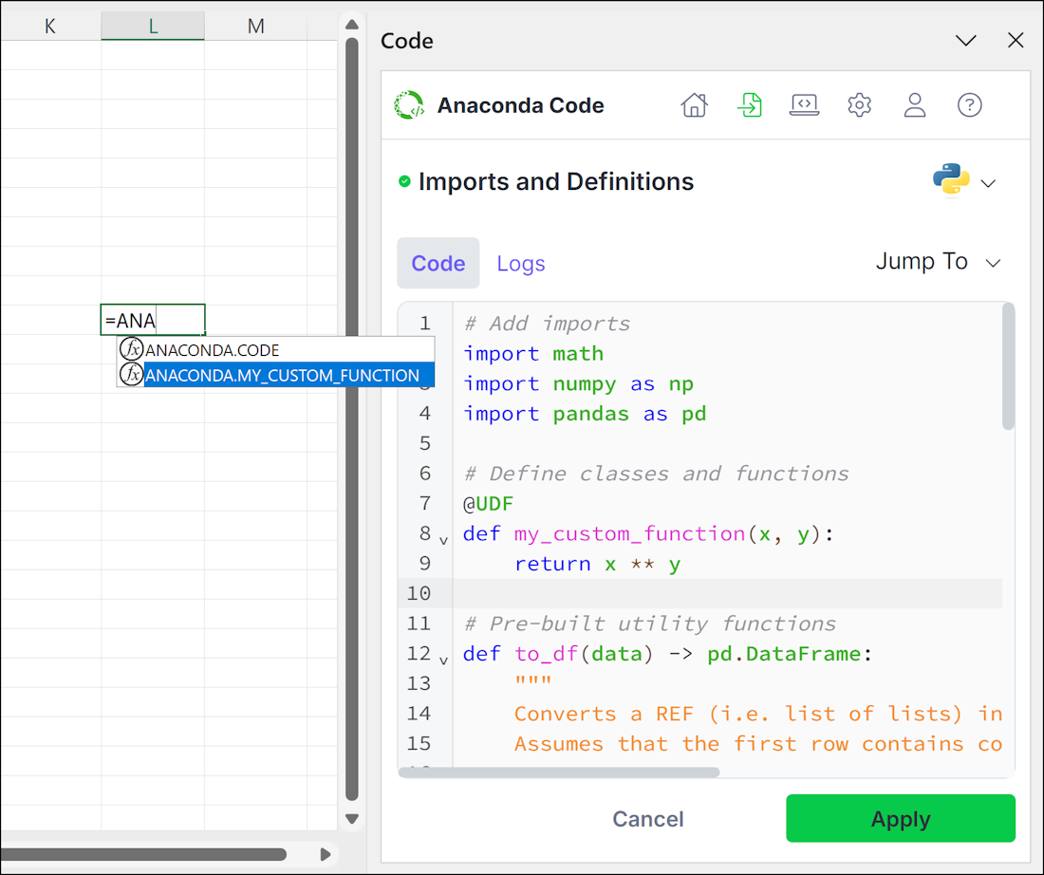Open the help question mark
Screen dimensions: 1044x875
point(969,104)
